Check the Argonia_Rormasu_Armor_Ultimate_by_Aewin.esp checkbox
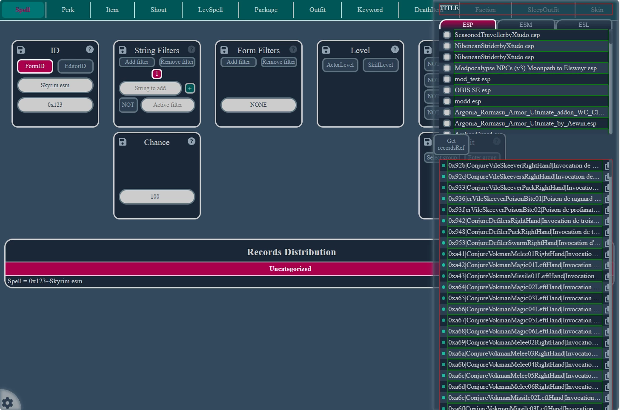 click(447, 123)
